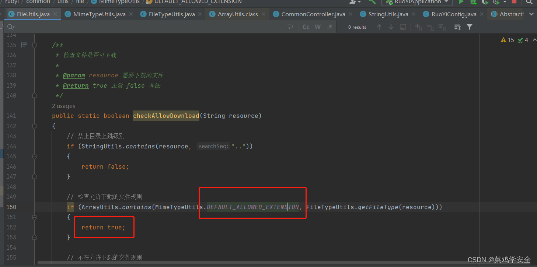Close the MimeTypeUtils.java tab

click(x=131, y=14)
